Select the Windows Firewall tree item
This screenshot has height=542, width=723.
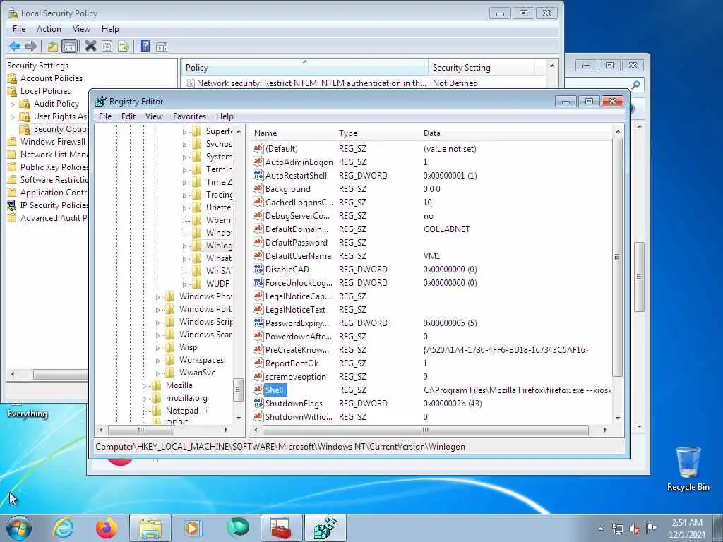tap(52, 142)
